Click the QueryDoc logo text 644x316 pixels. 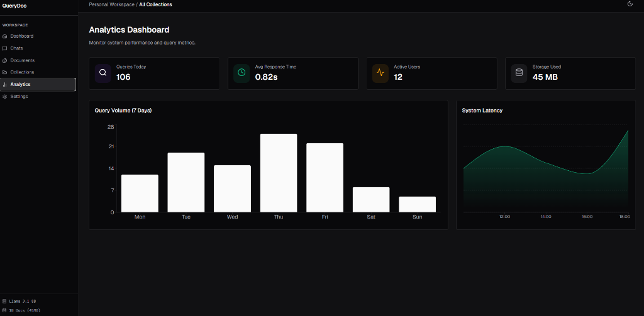(14, 5)
